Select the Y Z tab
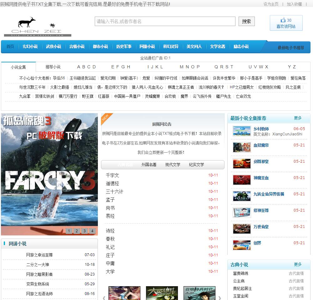 (x=292, y=67)
